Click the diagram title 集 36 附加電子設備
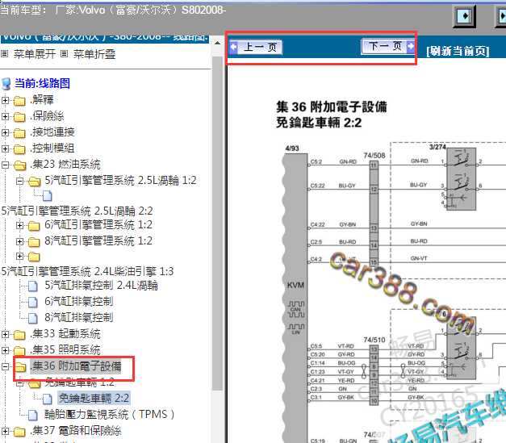Viewport: 506px width, 443px height. pyautogui.click(x=332, y=107)
